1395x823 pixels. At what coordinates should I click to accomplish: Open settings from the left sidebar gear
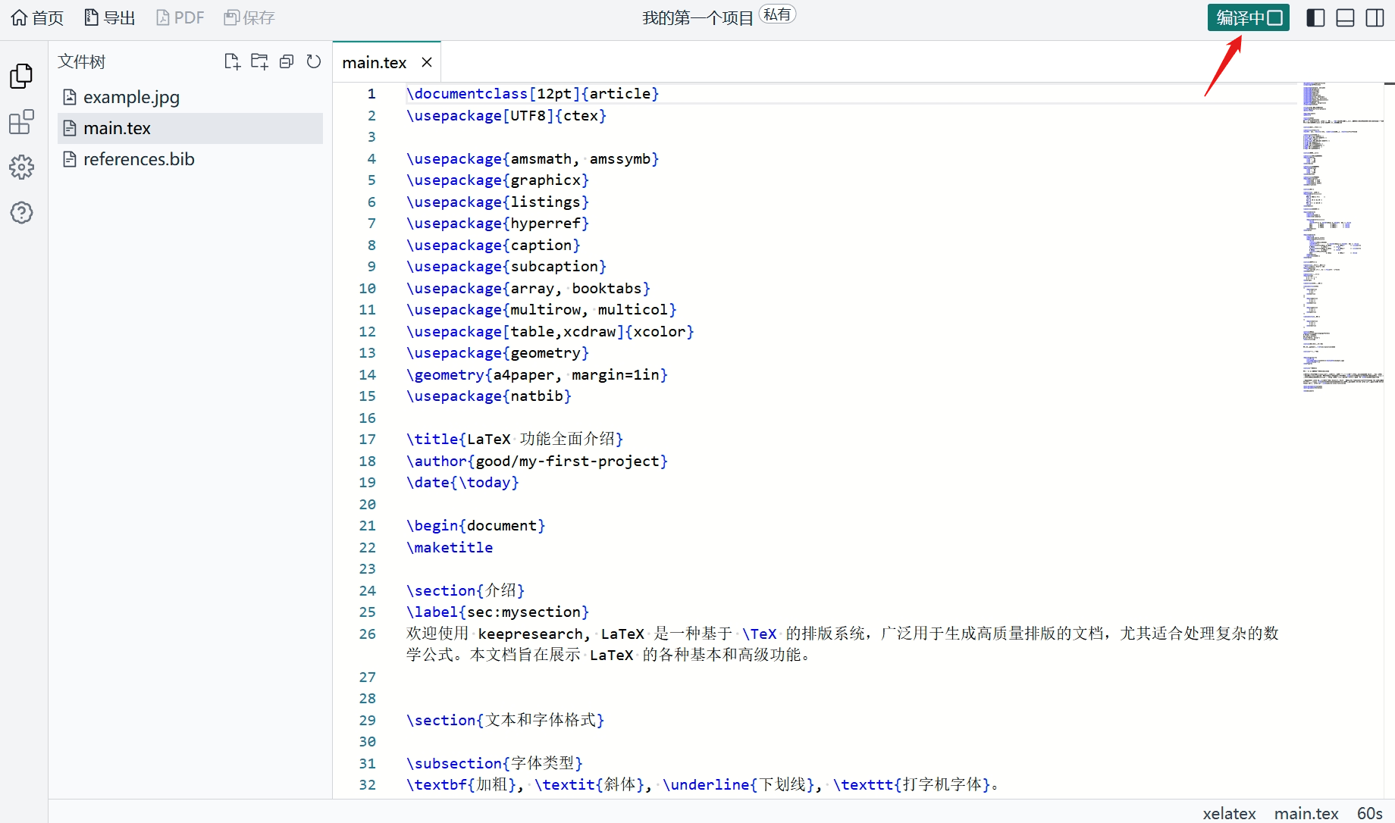21,167
